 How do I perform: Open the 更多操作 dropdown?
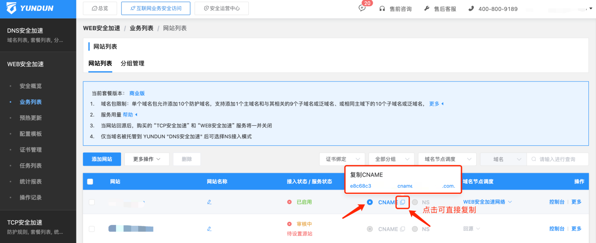[x=147, y=159]
